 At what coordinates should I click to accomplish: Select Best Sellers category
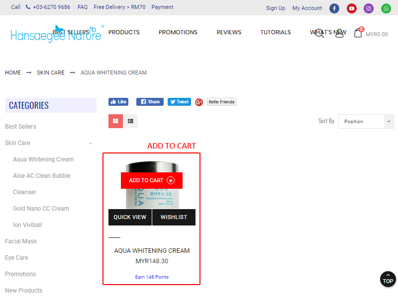coord(20,127)
